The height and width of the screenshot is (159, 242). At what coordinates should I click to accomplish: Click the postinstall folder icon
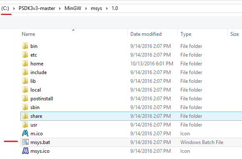[x=25, y=98]
